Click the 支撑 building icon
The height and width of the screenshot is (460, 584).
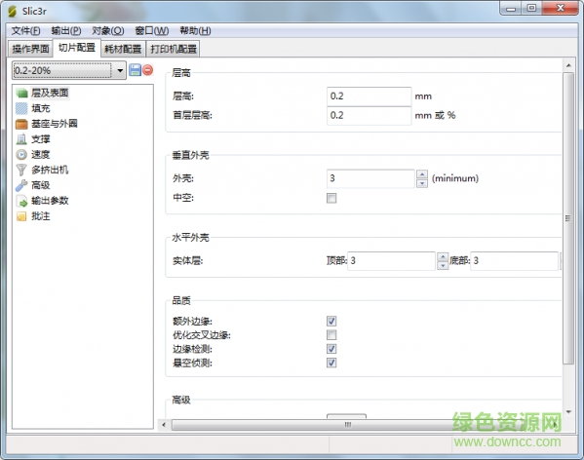pos(21,139)
